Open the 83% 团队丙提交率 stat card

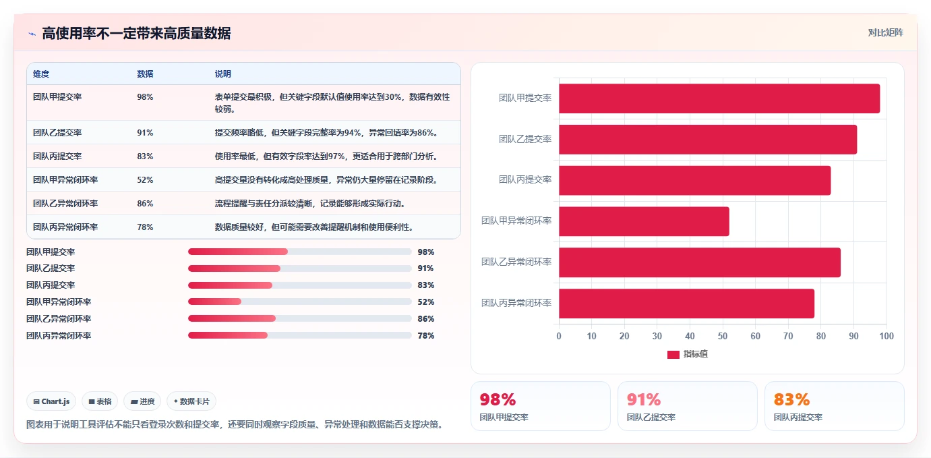click(x=834, y=406)
